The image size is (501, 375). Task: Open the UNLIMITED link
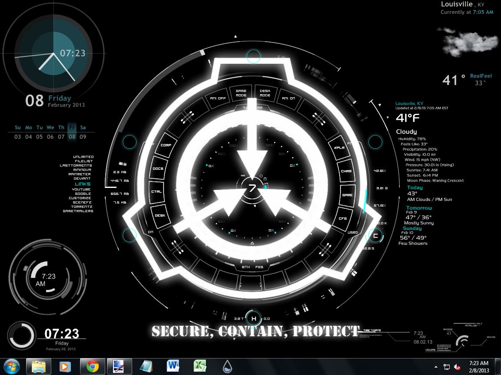[83, 157]
